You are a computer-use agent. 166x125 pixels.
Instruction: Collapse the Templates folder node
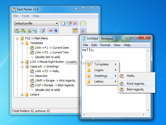22,43
